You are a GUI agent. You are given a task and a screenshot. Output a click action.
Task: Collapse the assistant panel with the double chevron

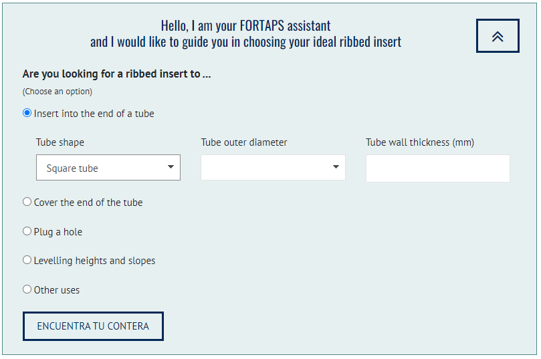click(498, 36)
